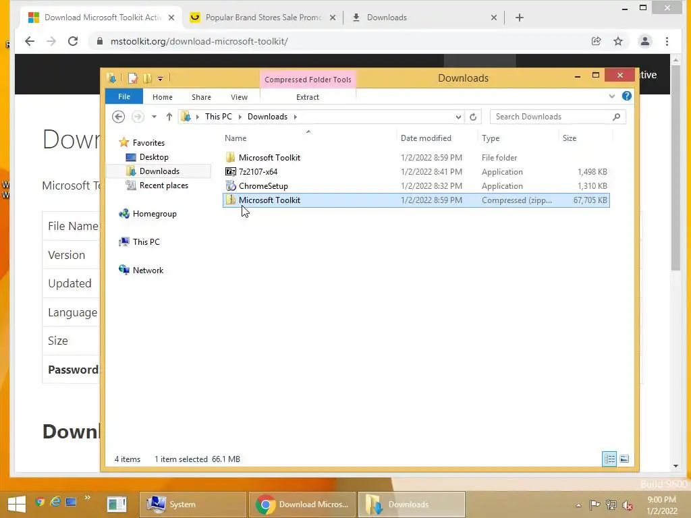This screenshot has height=518, width=691.
Task: Sort files by Name column header
Action: [x=308, y=138]
